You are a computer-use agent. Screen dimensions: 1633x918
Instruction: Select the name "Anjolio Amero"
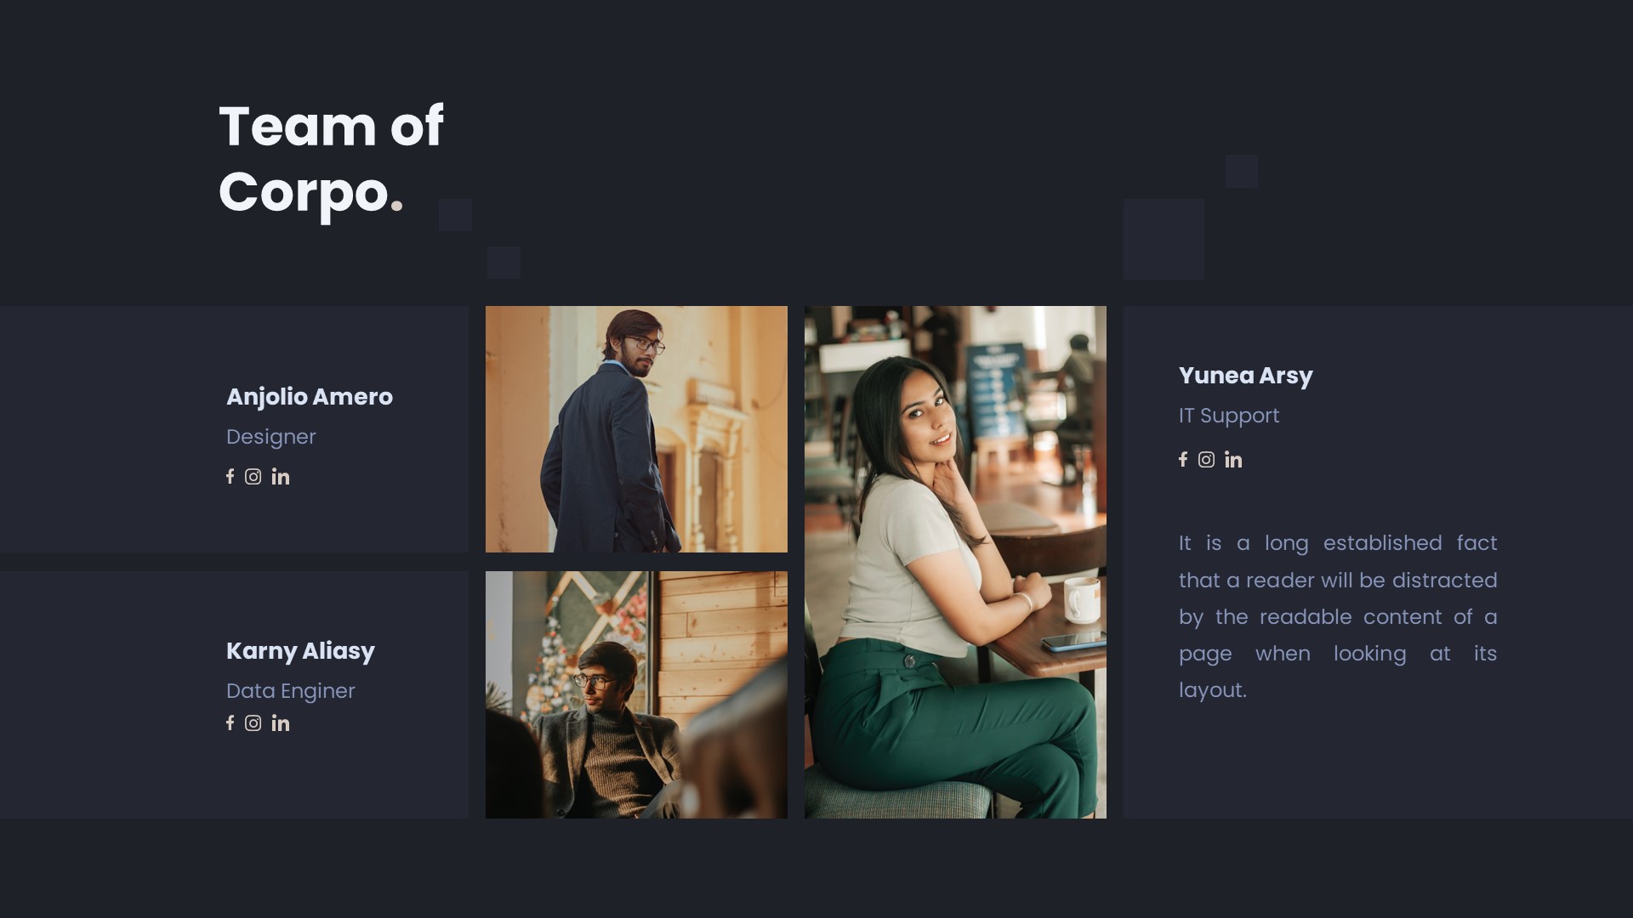[310, 397]
